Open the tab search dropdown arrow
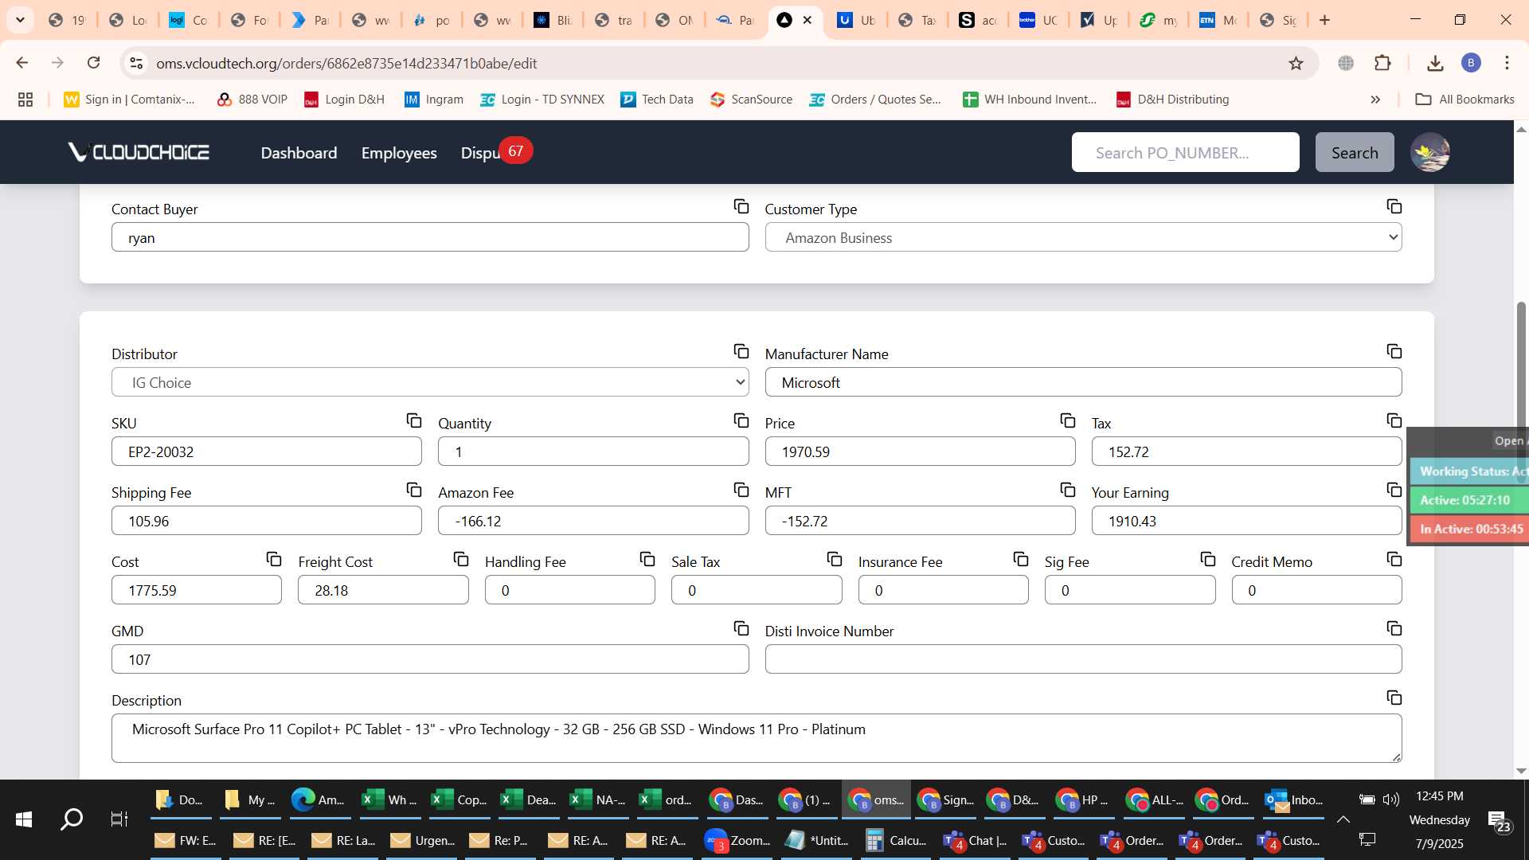This screenshot has width=1529, height=860. (x=20, y=20)
